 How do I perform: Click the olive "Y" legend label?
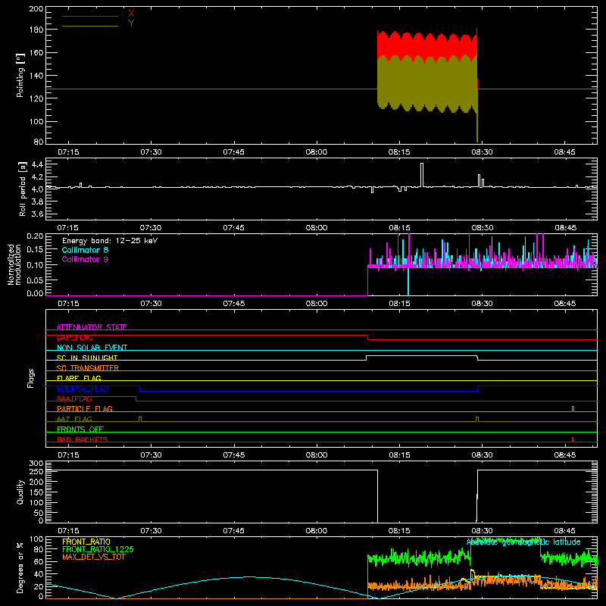(x=131, y=23)
